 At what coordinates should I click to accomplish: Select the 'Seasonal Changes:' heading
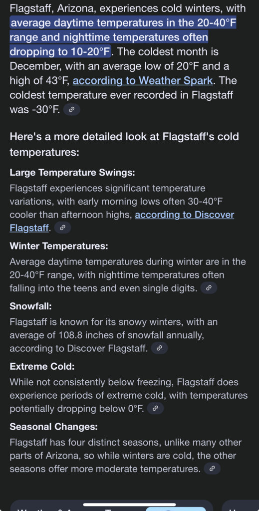point(54,427)
